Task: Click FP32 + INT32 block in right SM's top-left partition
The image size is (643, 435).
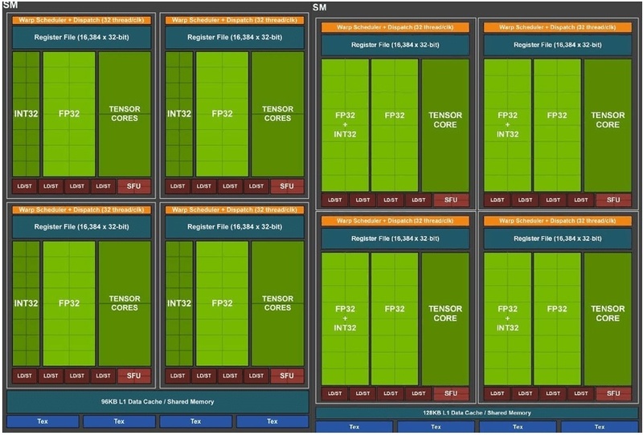Action: coord(345,125)
